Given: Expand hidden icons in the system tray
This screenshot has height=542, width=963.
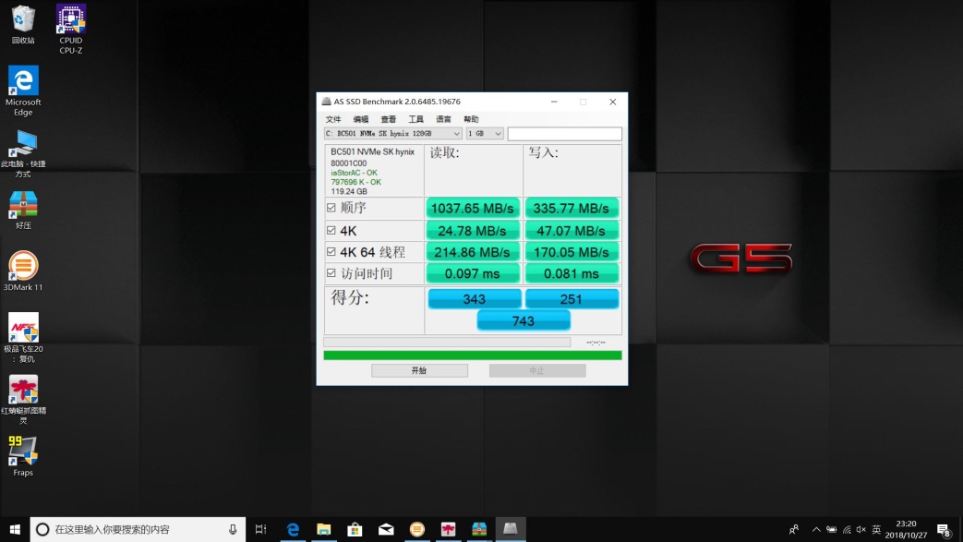Looking at the screenshot, I should tap(816, 529).
